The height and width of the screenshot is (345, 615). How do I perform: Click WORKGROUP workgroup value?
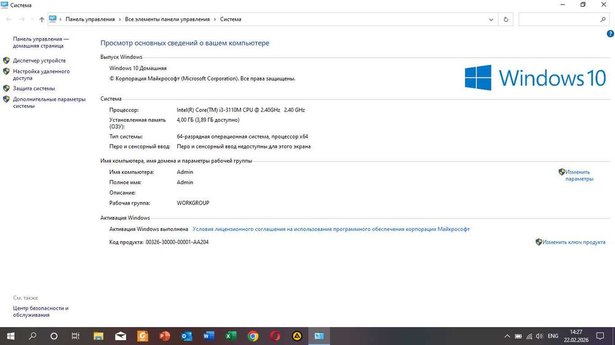pos(193,203)
